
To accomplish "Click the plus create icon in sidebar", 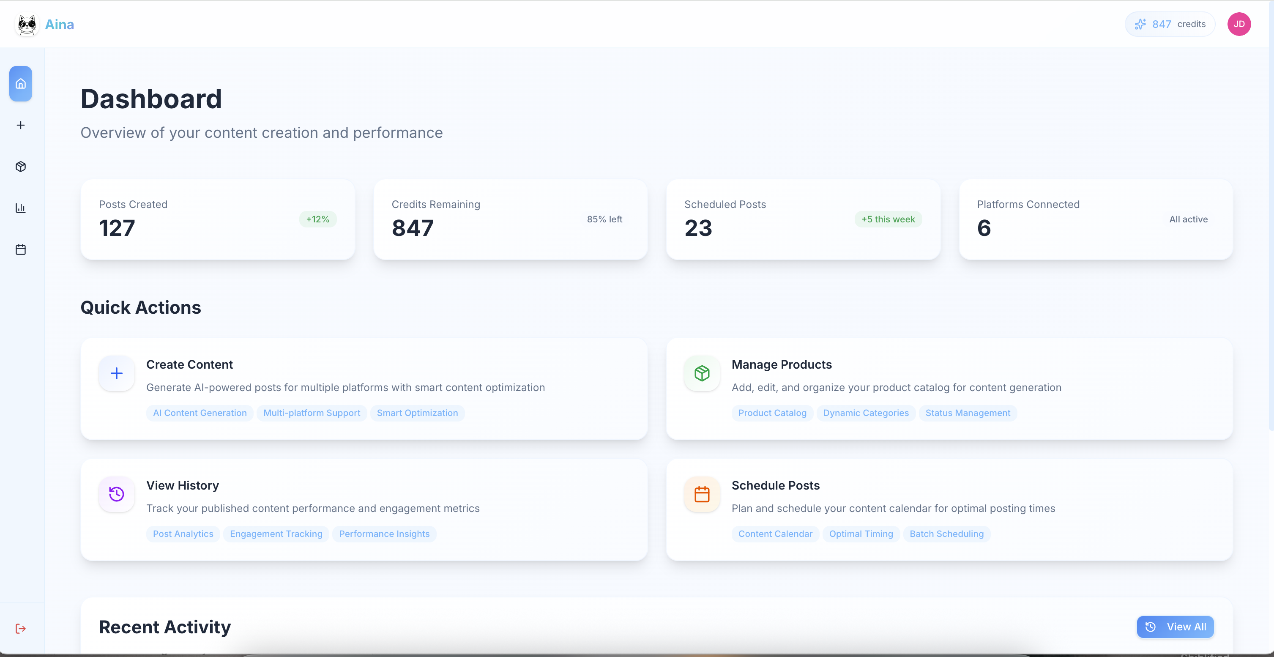I will click(x=20, y=125).
